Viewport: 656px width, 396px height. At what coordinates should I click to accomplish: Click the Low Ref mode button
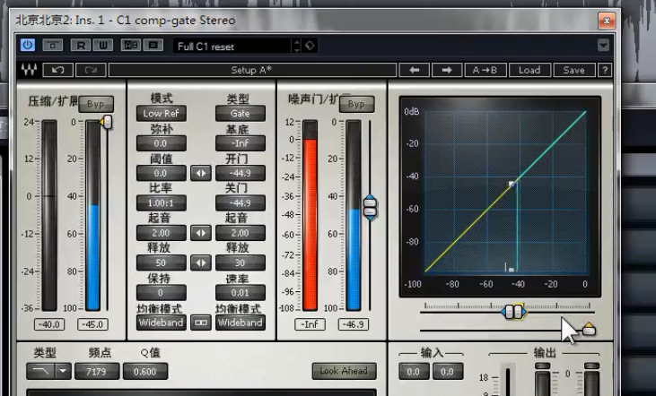coord(161,113)
